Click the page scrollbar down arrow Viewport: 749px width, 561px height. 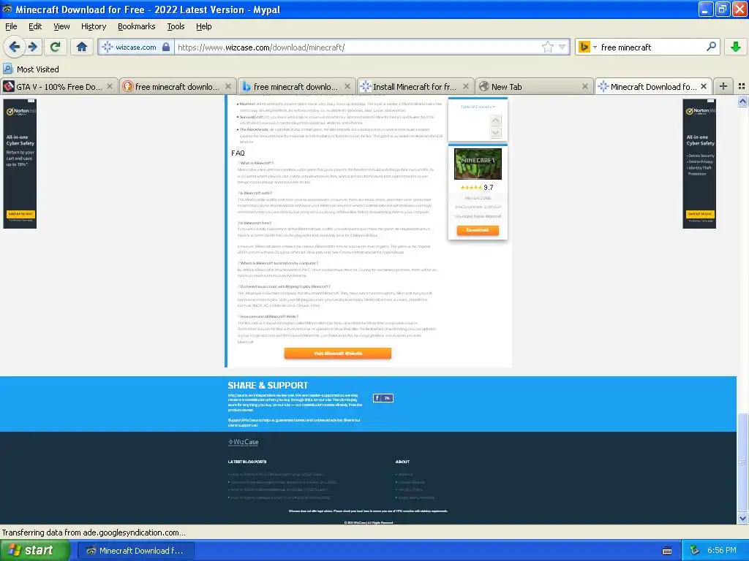pyautogui.click(x=742, y=518)
